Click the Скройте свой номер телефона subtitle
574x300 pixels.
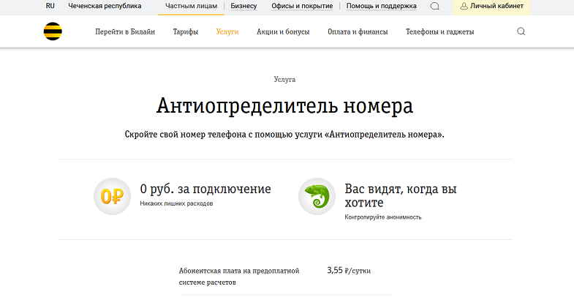pyautogui.click(x=284, y=135)
